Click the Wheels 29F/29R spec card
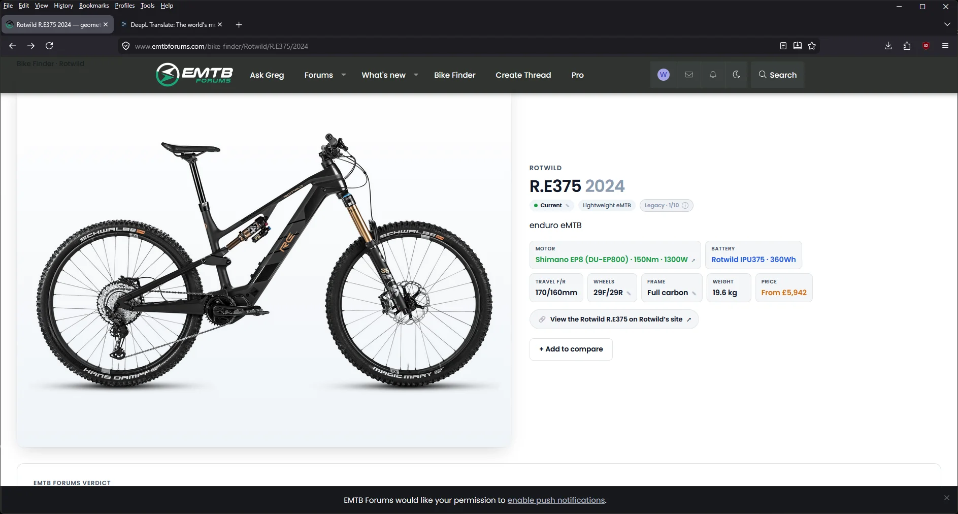The height and width of the screenshot is (514, 958). [612, 288]
